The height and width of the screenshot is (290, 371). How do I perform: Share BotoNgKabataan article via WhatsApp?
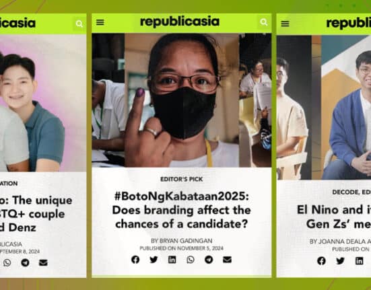(191, 260)
